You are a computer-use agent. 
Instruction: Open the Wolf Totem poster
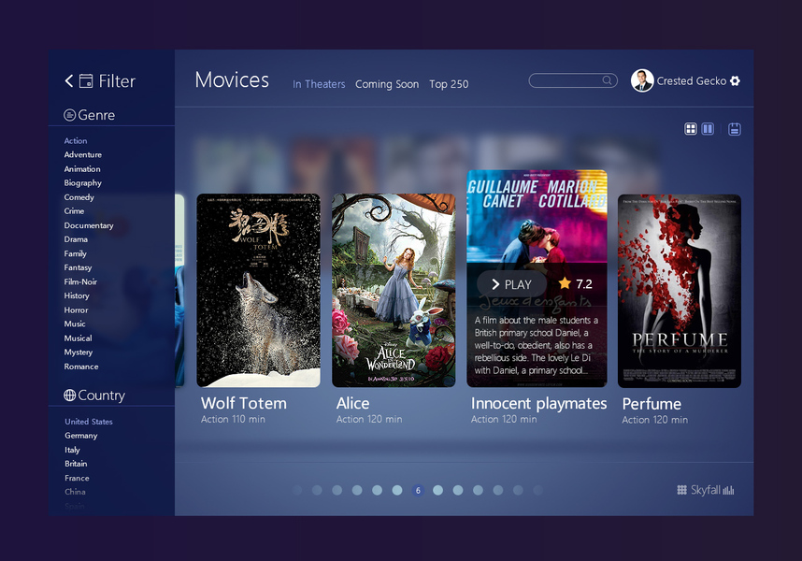[258, 290]
